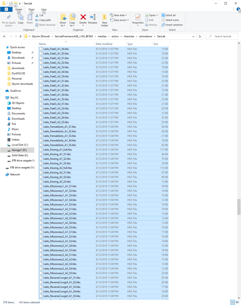Open the Easy access dropdown
Viewport: 241px width, 305px height.
tap(119, 20)
